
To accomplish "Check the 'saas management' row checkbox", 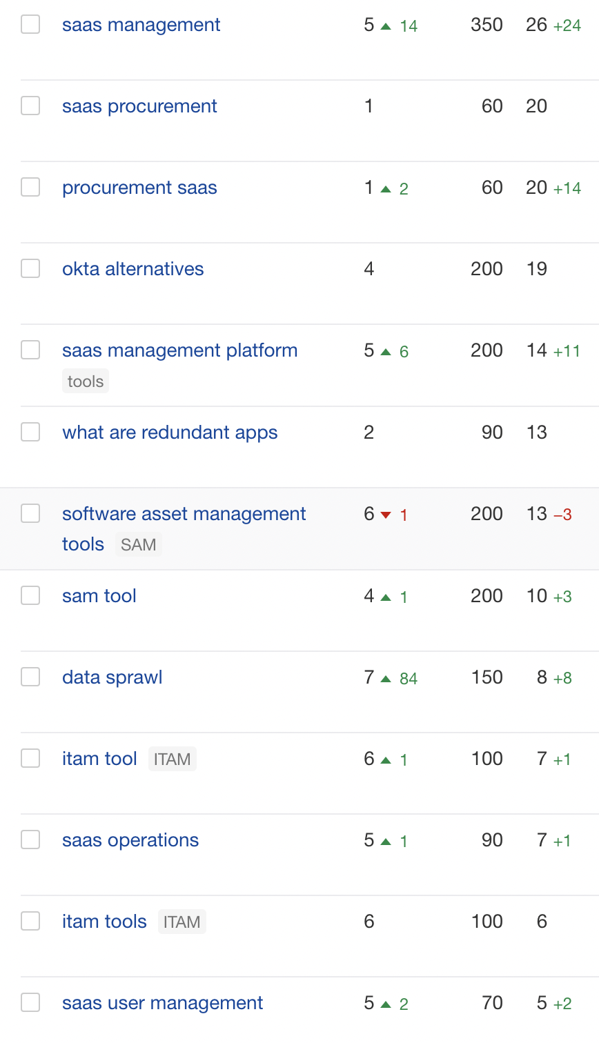I will coord(30,25).
